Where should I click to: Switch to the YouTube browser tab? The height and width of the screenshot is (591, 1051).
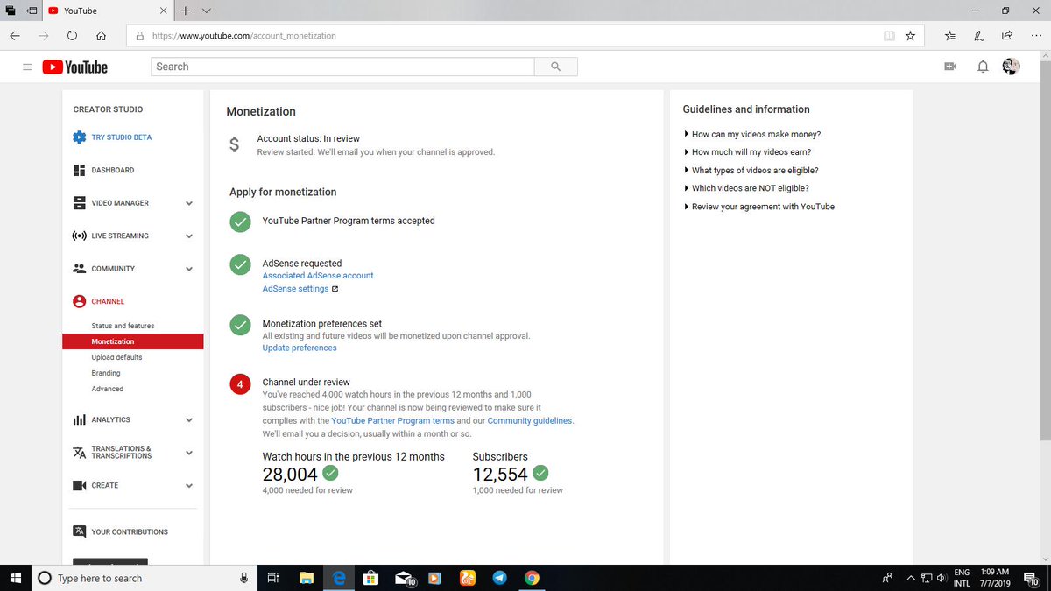coord(107,11)
